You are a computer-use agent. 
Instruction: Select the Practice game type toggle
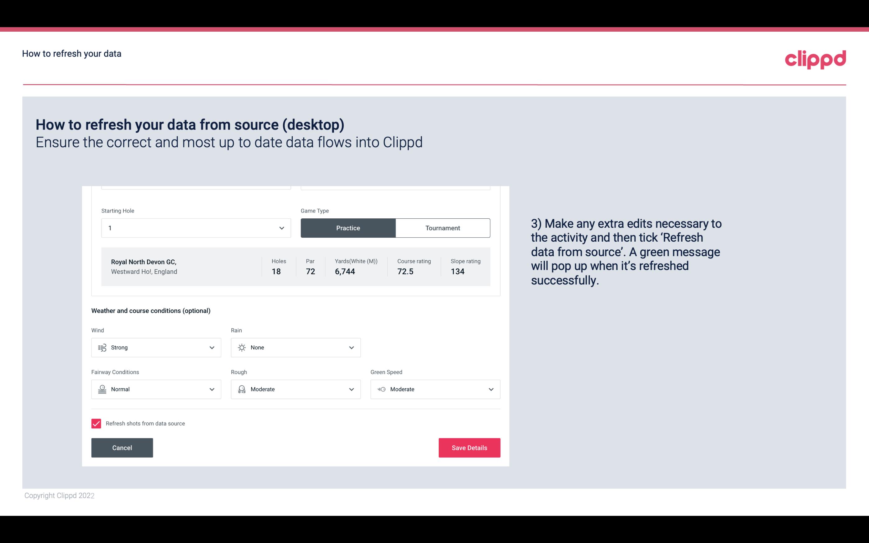[348, 228]
